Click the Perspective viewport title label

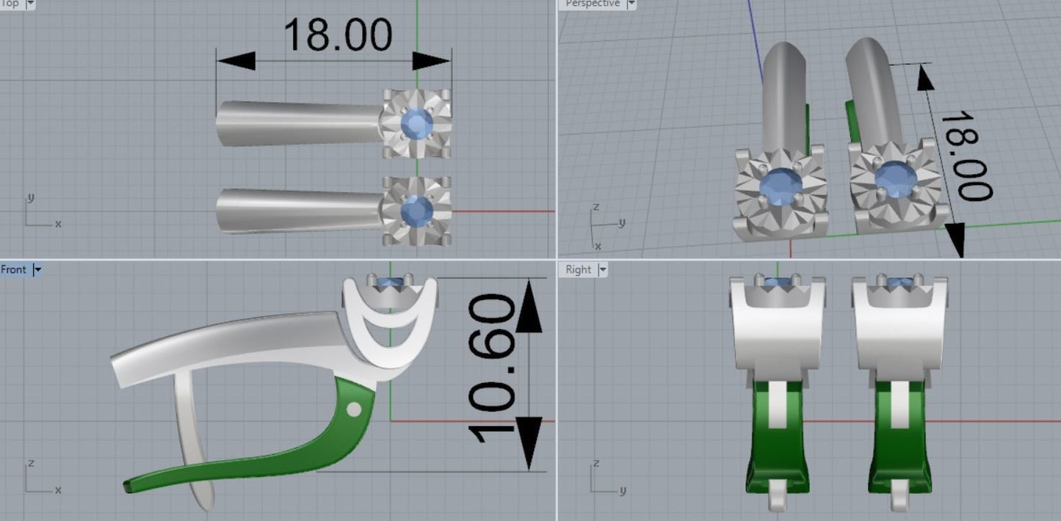(592, 4)
